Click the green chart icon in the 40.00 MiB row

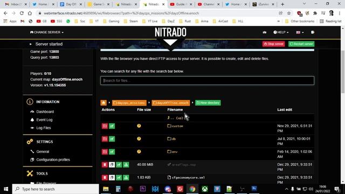tap(126, 165)
